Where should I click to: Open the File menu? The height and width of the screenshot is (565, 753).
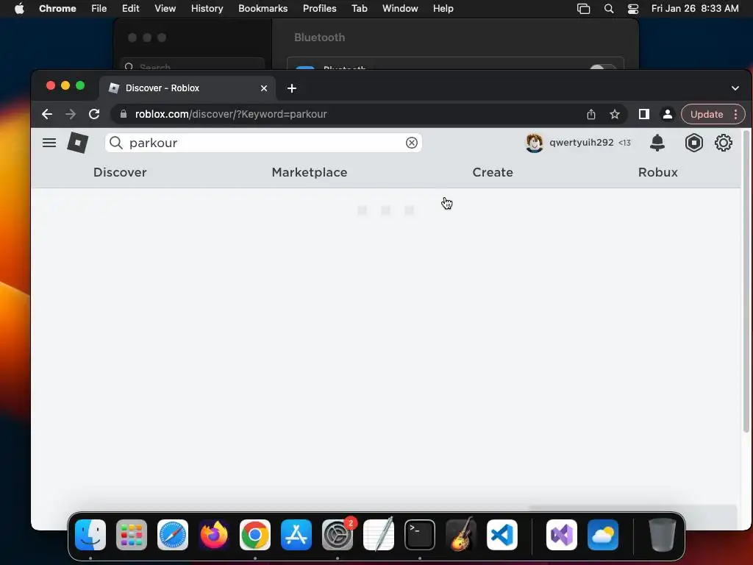pyautogui.click(x=99, y=9)
